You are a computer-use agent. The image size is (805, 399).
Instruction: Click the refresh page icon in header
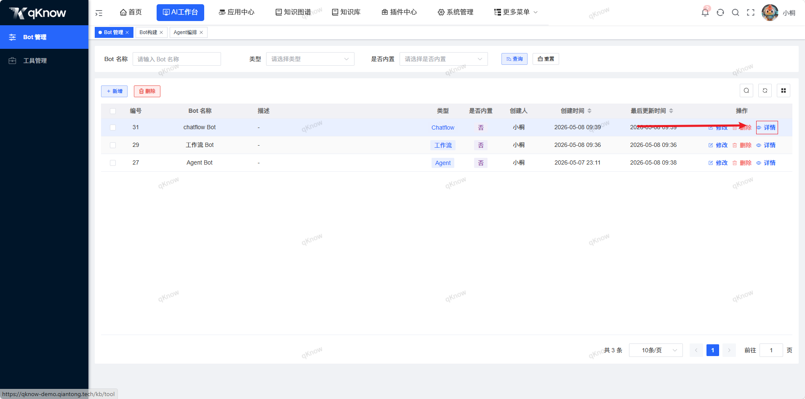click(720, 13)
